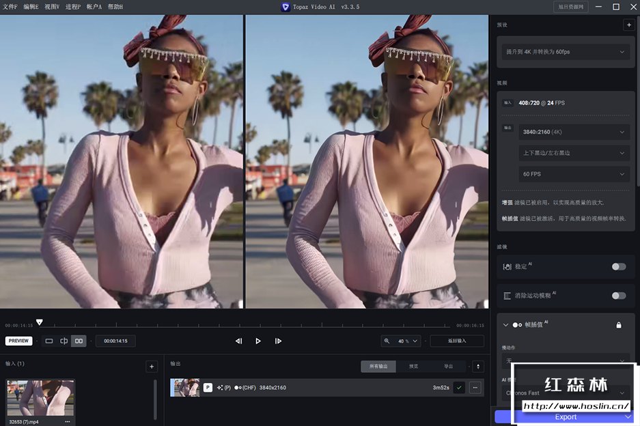
Task: Step forward one frame
Action: click(x=278, y=341)
